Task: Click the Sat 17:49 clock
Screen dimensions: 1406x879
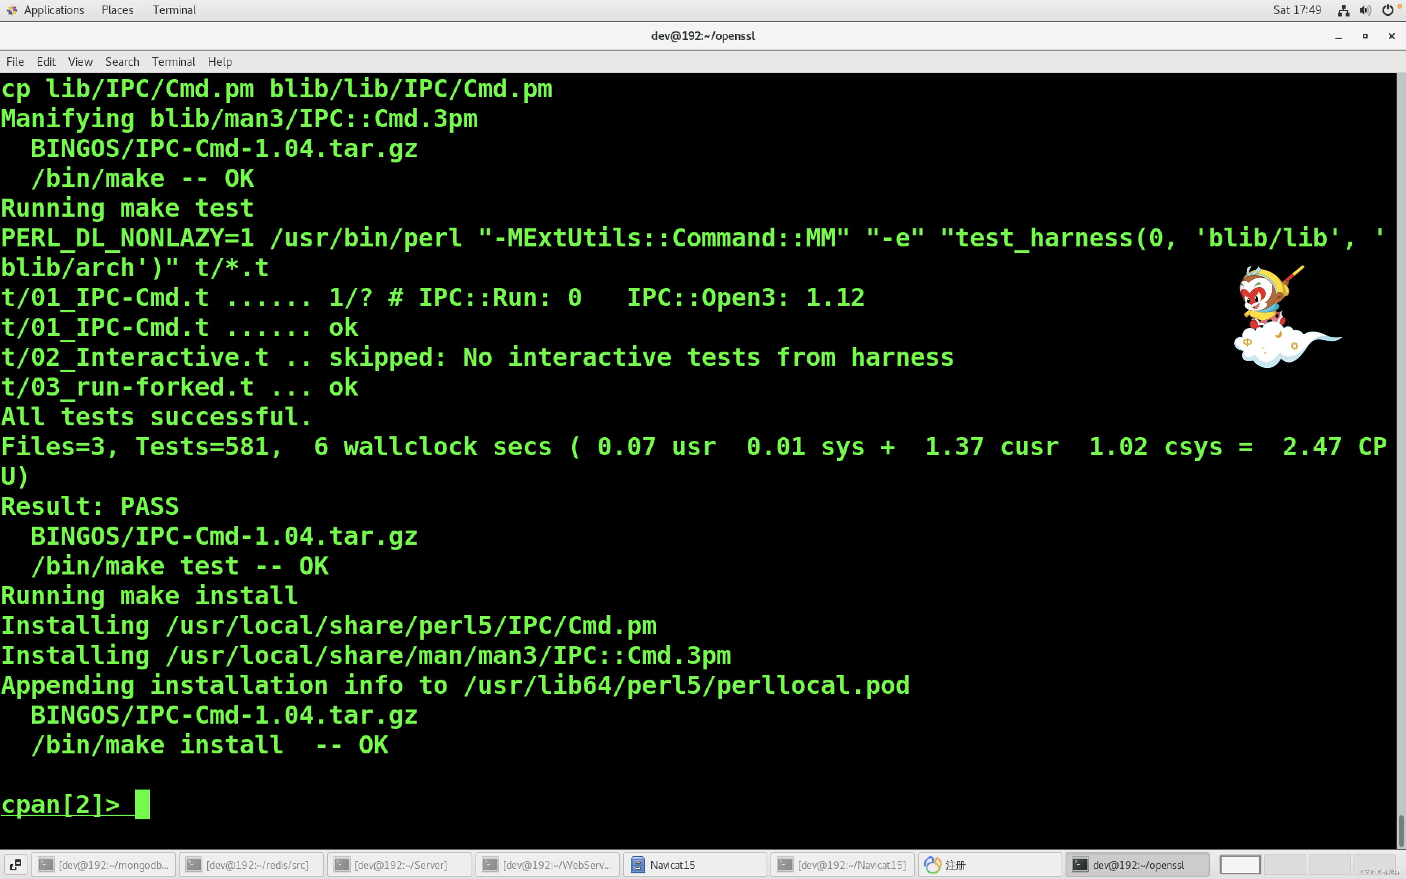Action: pos(1297,10)
